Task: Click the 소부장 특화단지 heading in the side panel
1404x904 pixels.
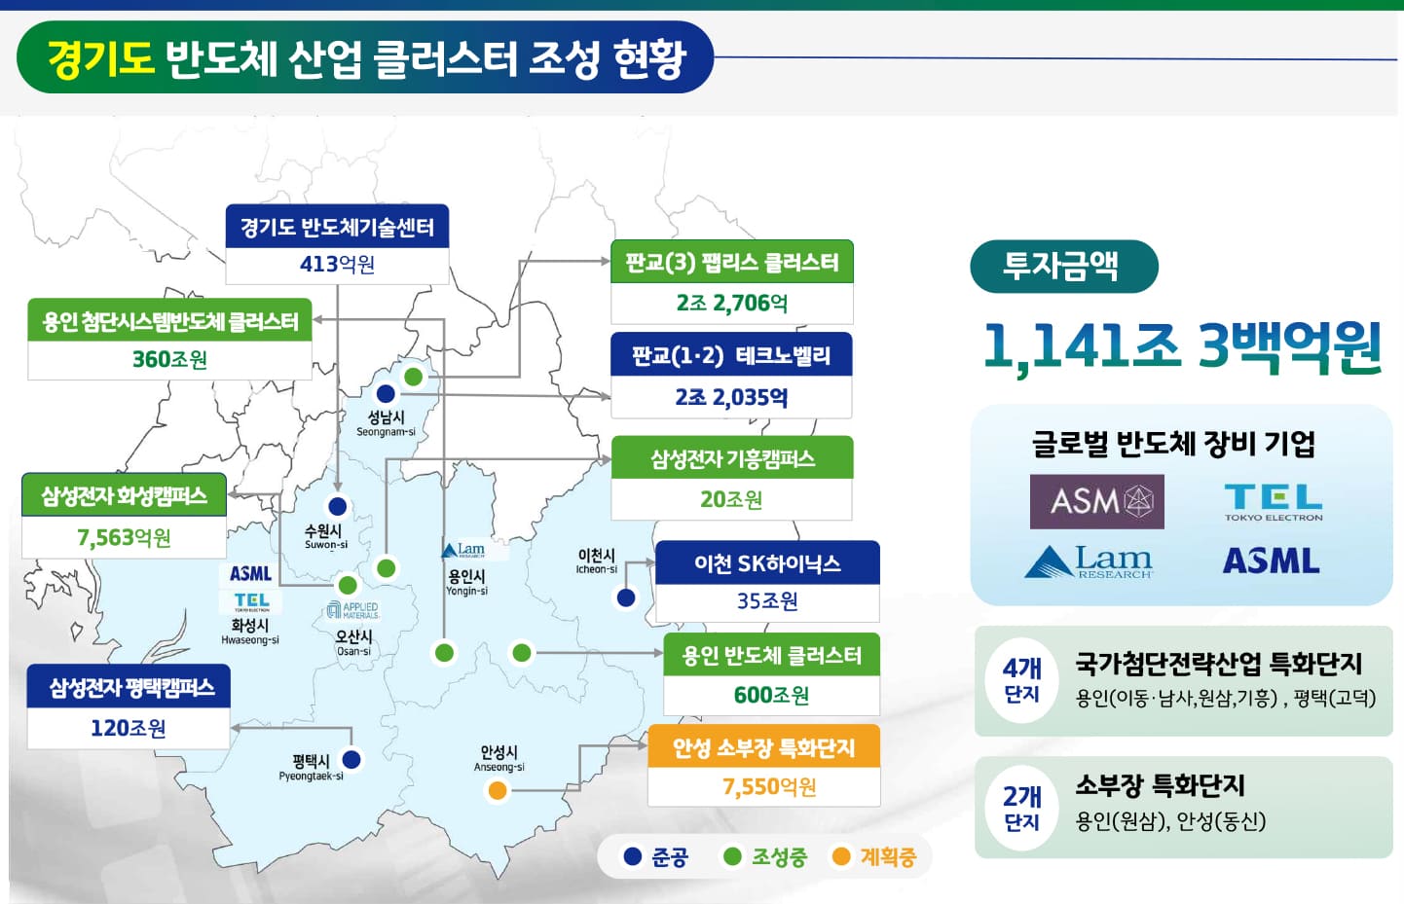Action: 1160,784
